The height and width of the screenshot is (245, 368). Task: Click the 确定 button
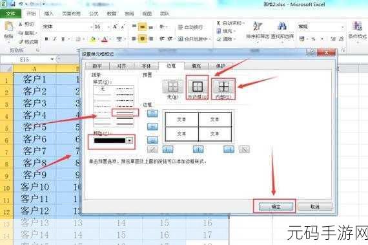[x=276, y=207]
